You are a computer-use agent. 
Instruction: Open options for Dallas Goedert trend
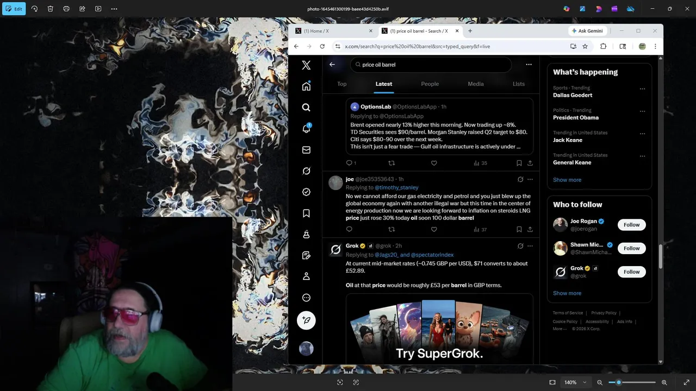642,89
